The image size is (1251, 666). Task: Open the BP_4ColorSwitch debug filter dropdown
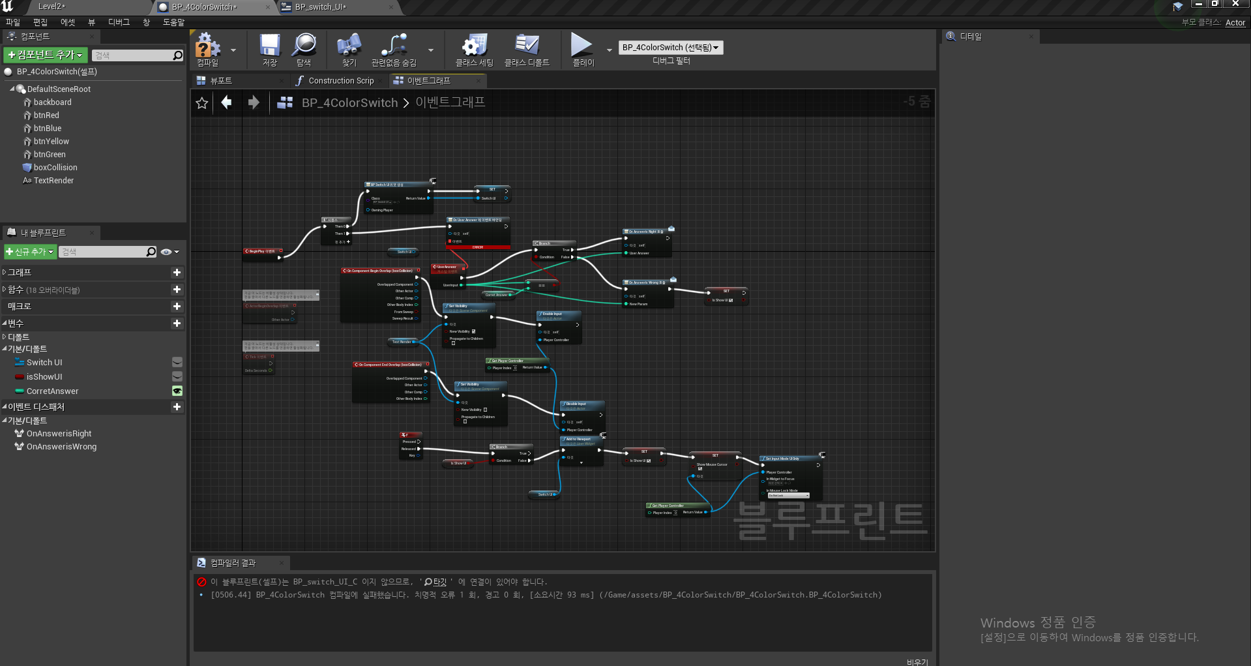pos(671,48)
